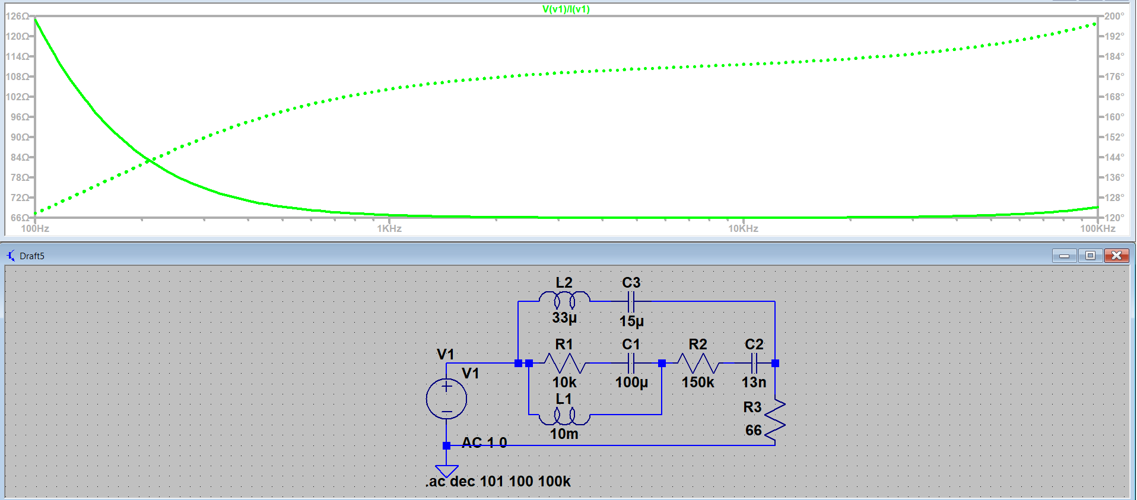Click the 160° label on right phase axis
1137x500 pixels.
(1114, 117)
